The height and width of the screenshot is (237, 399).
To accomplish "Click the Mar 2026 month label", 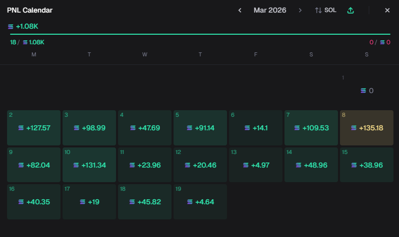I will pos(270,10).
